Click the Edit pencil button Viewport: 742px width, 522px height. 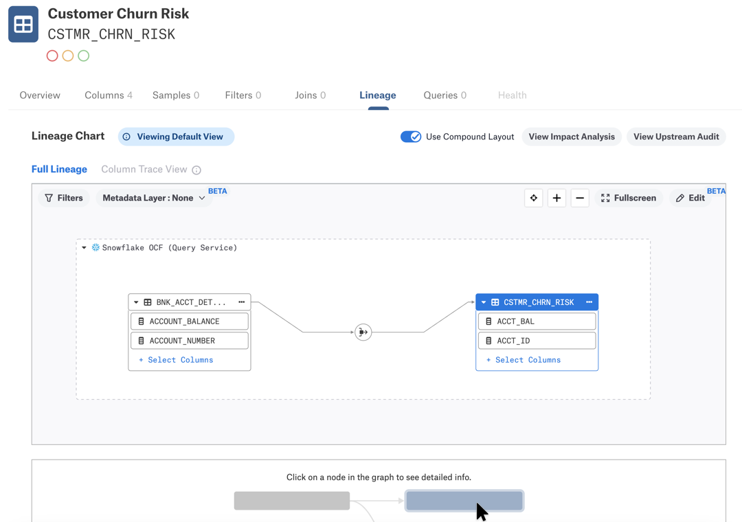(690, 198)
